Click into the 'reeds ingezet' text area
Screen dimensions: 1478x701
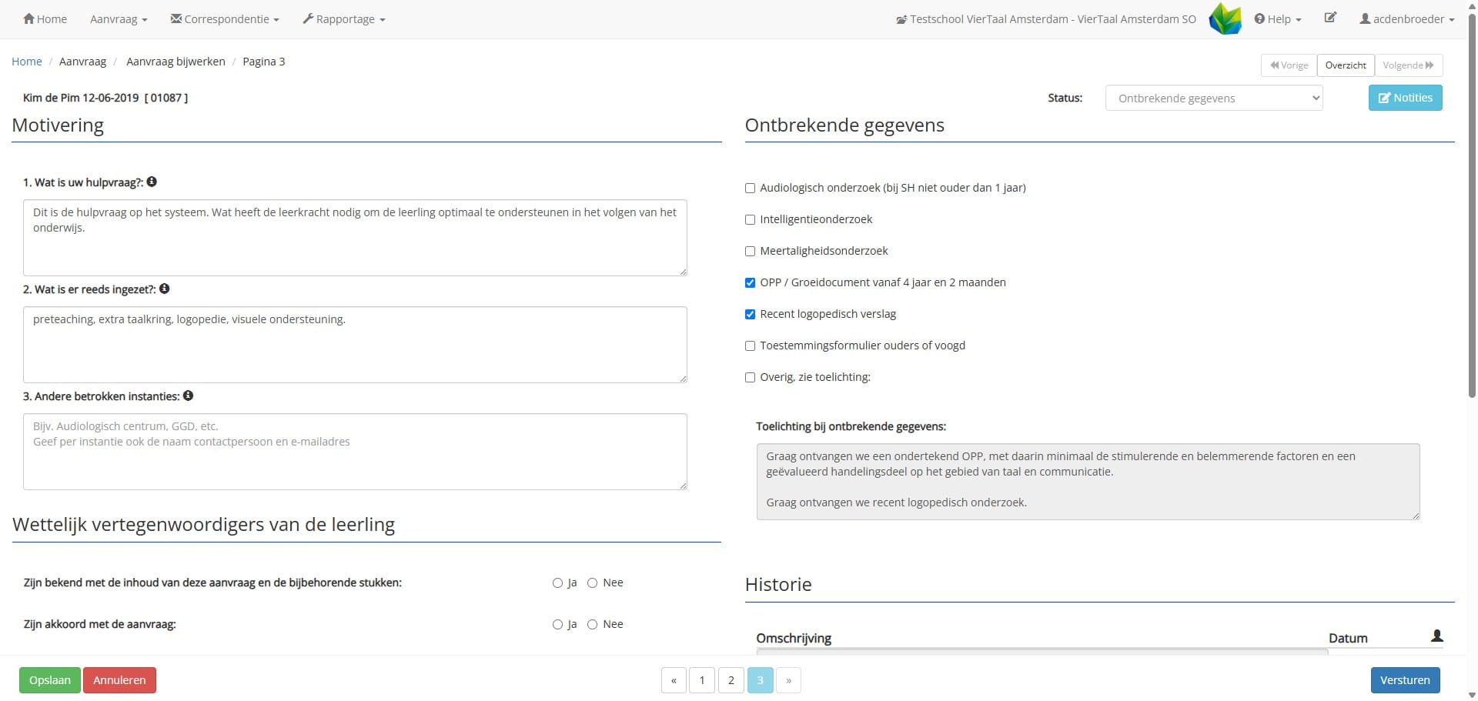(x=355, y=345)
